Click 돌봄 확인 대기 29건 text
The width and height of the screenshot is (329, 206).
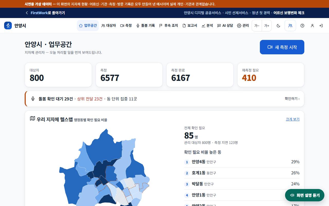[56, 99]
